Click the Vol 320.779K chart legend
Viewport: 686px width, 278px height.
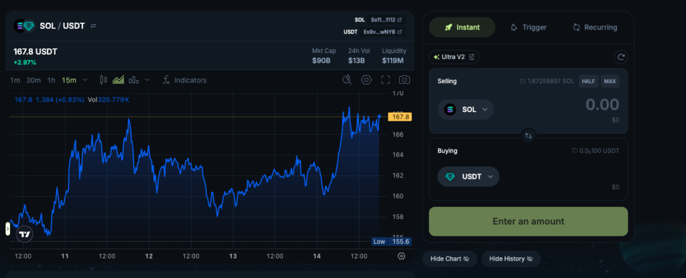click(x=109, y=100)
